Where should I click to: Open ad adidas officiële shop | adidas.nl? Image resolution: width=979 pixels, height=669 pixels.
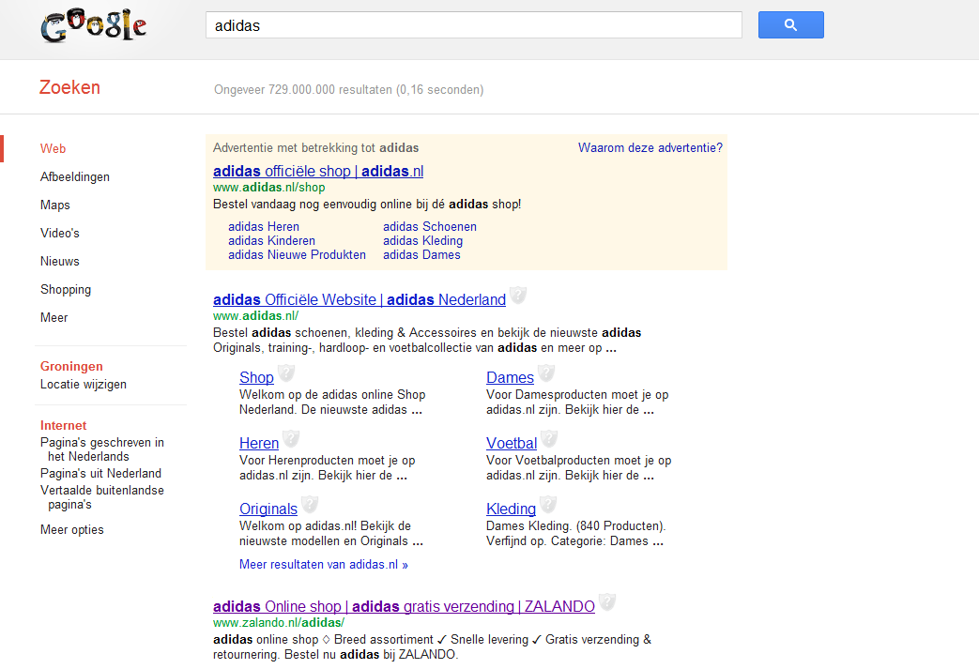point(318,171)
